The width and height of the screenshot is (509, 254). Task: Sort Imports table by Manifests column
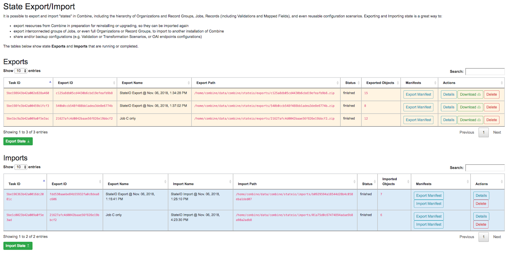(x=441, y=182)
